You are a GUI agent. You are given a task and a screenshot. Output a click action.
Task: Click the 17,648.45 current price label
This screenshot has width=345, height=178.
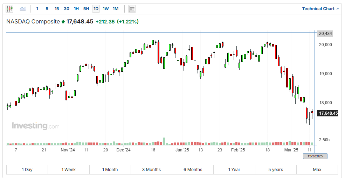(328, 113)
